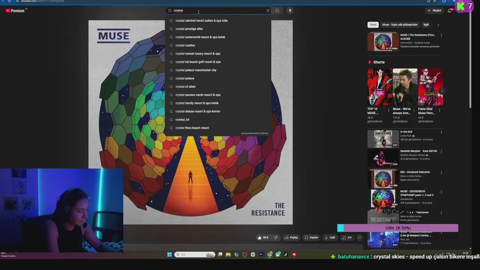Open Xbox app from the taskbar
The width and height of the screenshot is (480, 270).
pos(278,255)
